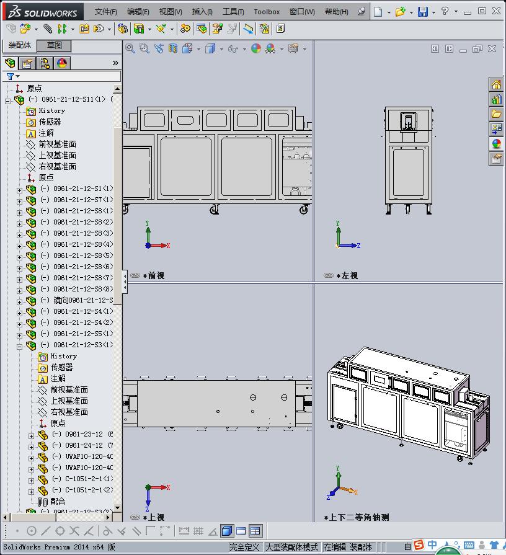
Task: Toggle the four-view viewport layout button
Action: pyautogui.click(x=255, y=531)
